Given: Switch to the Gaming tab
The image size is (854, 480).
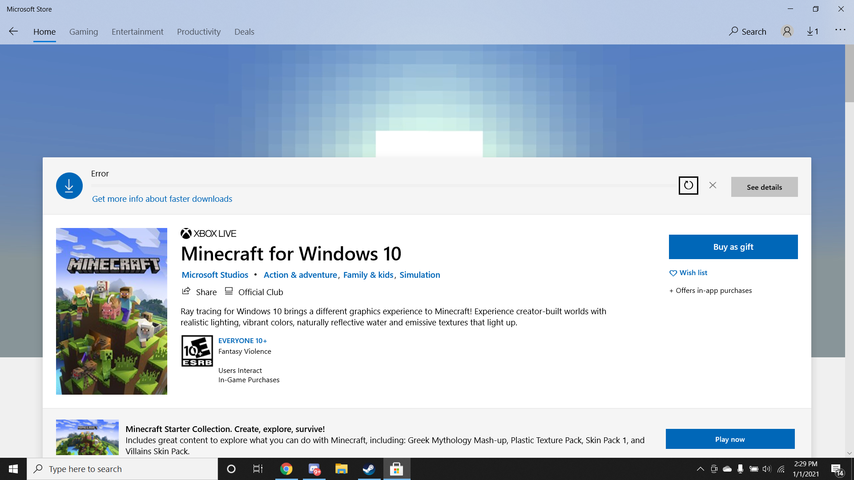Looking at the screenshot, I should tap(84, 32).
